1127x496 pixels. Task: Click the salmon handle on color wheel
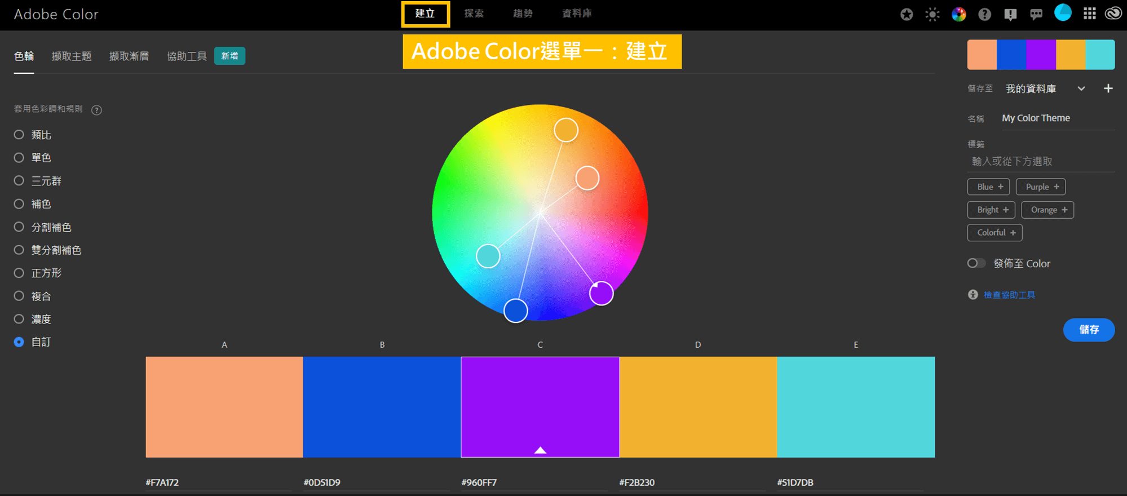tap(587, 178)
